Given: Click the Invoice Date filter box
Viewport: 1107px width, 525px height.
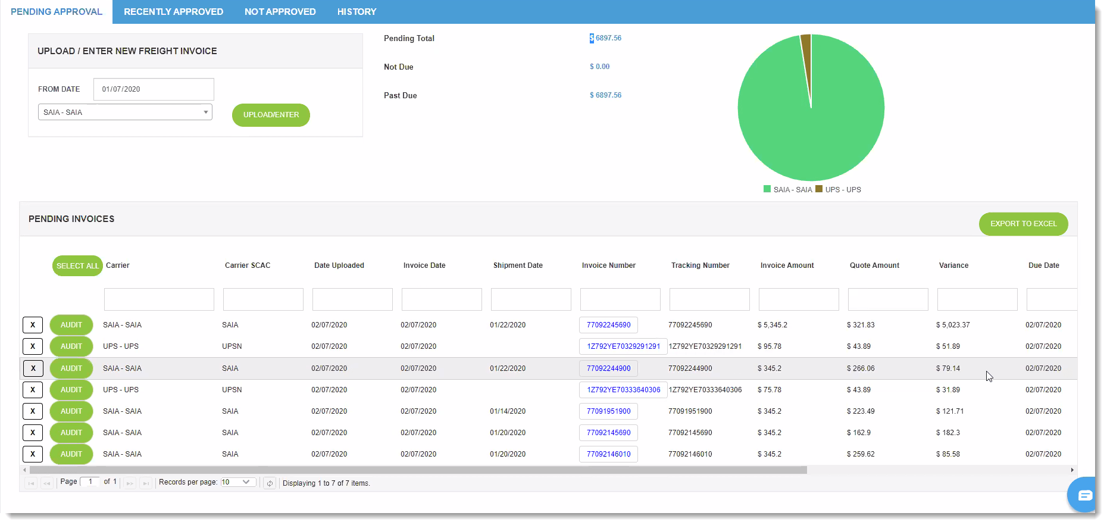Looking at the screenshot, I should pyautogui.click(x=442, y=299).
